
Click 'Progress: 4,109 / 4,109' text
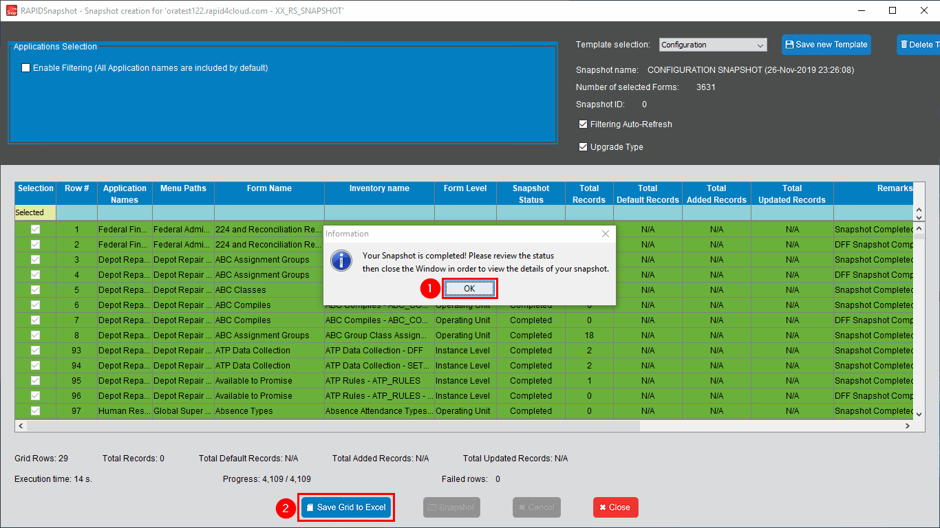pyautogui.click(x=267, y=479)
